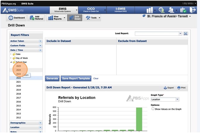
Task: Export the drill down report
Action: [x=169, y=88]
